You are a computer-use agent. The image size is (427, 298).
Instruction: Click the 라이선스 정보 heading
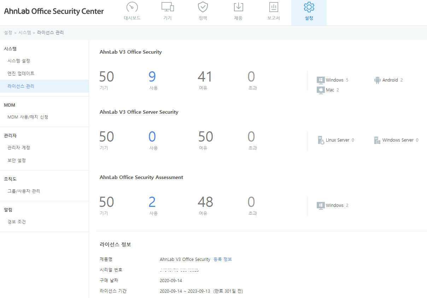tap(115, 244)
